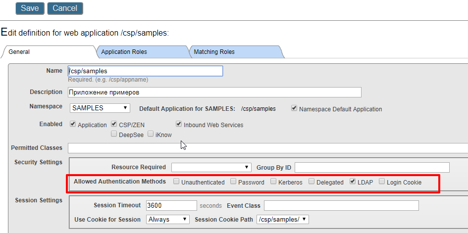Screen dimensions: 468x233
Task: Enable the Login Cookie checkbox
Action: (382, 182)
